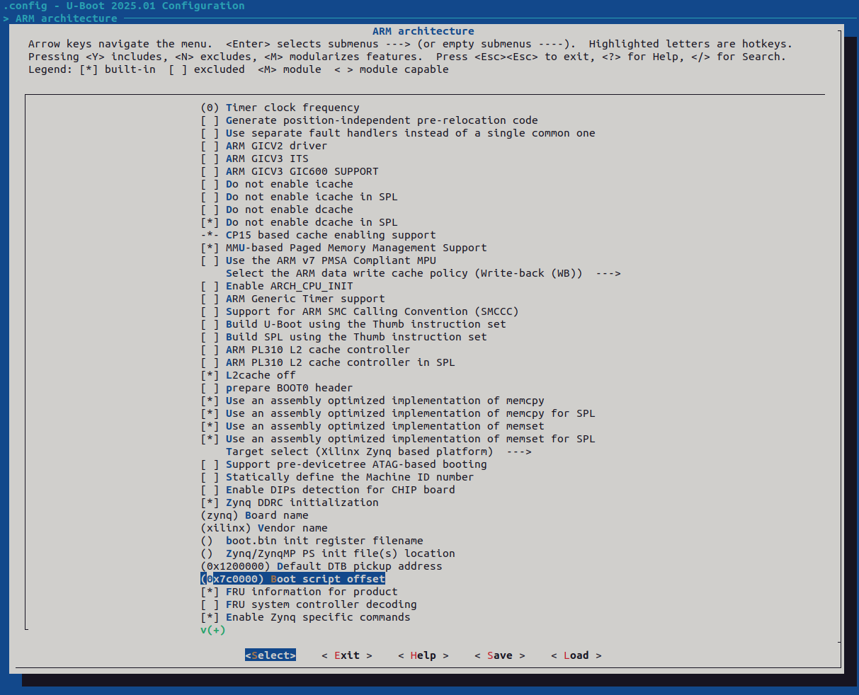Screen dimensions: 859x695
Task: Toggle Do not enable dcache in SPL
Action: pyautogui.click(x=299, y=222)
